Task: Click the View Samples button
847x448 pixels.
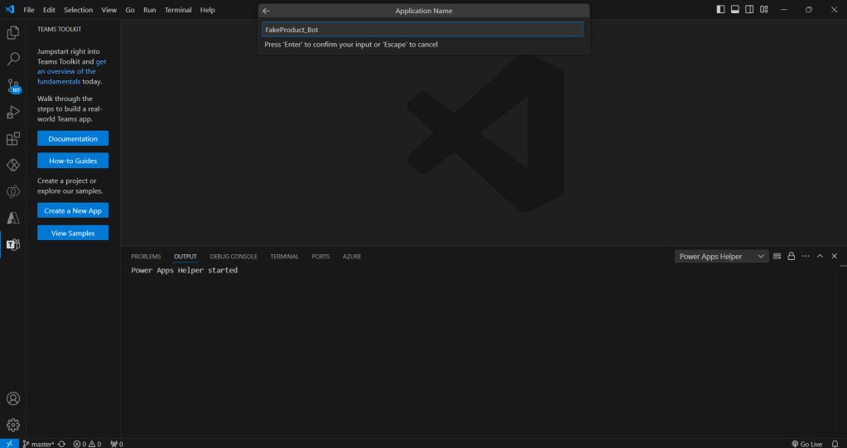Action: click(x=73, y=234)
